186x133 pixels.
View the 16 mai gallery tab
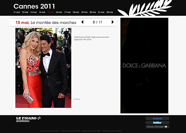(x=59, y=12)
